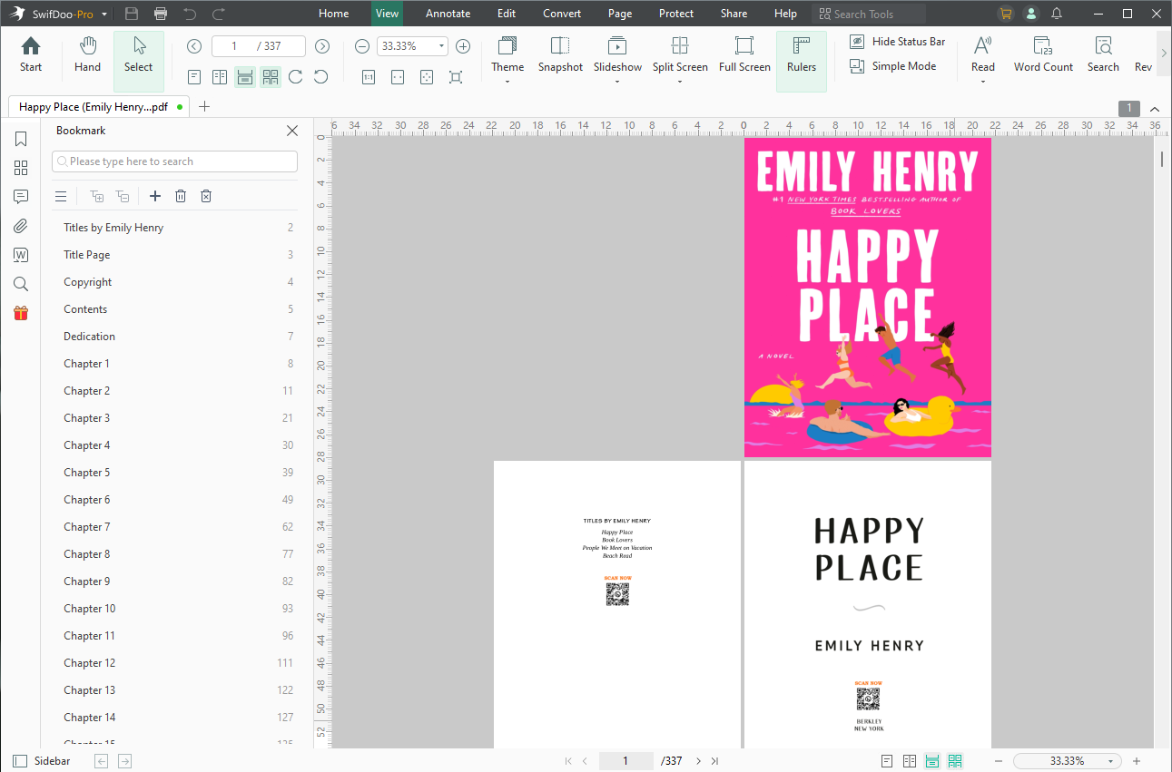Open the Search tool in ribbon
Image resolution: width=1172 pixels, height=772 pixels.
click(1103, 55)
